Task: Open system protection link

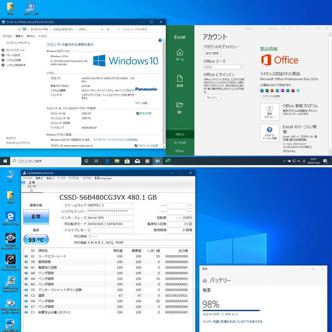Action: tap(13, 60)
